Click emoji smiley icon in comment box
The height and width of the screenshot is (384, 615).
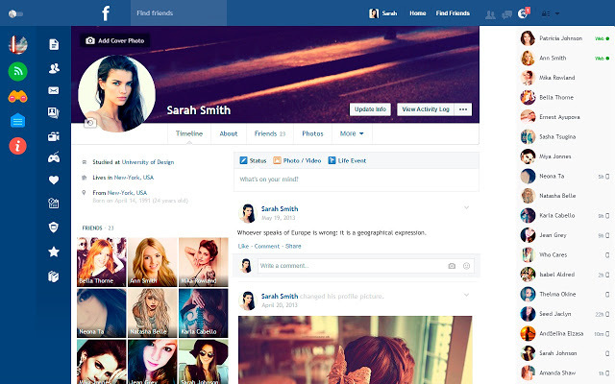[x=466, y=266]
